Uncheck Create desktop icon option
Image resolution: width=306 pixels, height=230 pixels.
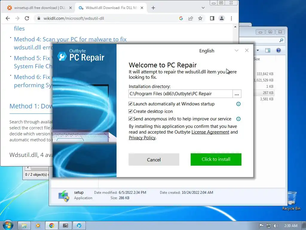click(130, 111)
